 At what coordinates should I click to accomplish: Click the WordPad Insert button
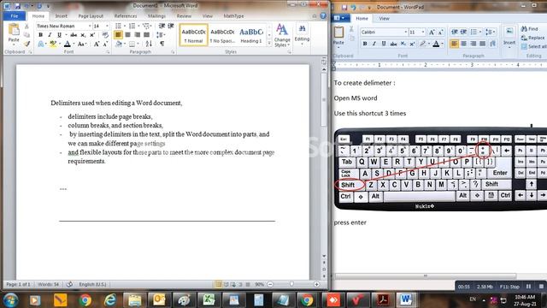(x=509, y=37)
